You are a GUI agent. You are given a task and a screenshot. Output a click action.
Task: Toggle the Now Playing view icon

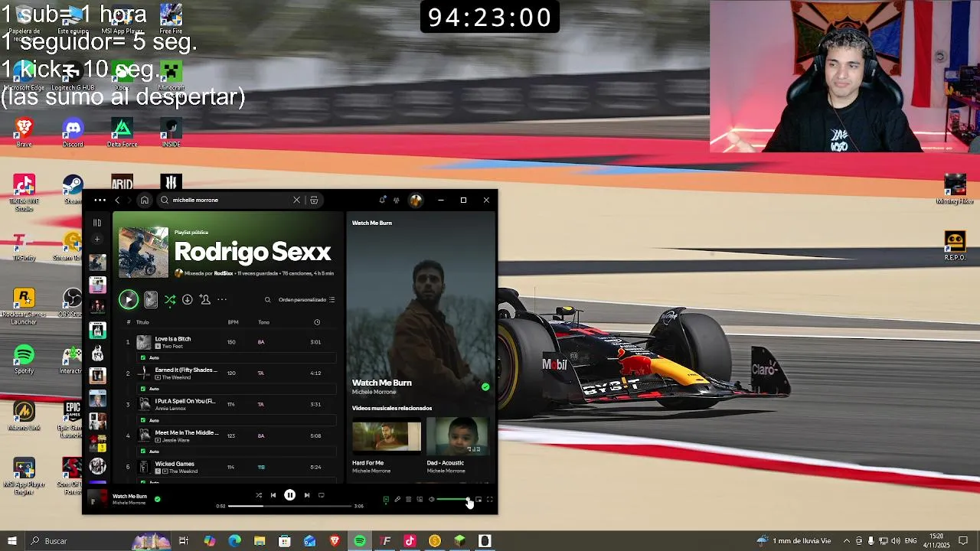point(386,500)
